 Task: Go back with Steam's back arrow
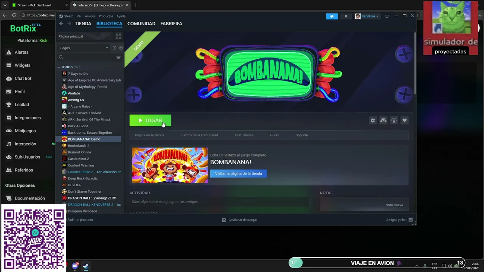61,23
